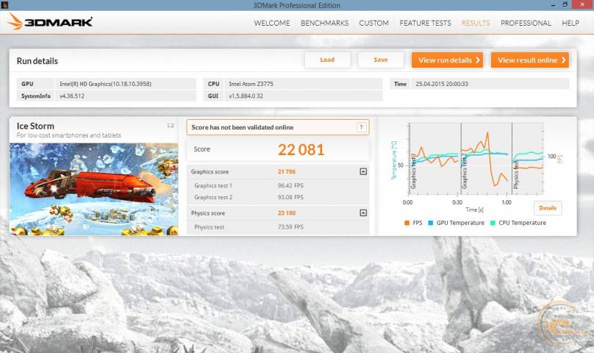
Task: Click Graphics score value 21 786
Action: click(x=287, y=172)
